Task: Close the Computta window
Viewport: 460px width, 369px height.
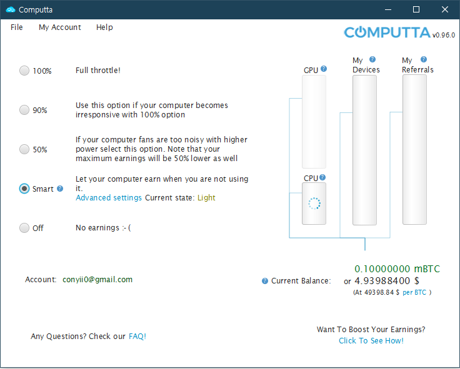Action: [x=445, y=9]
